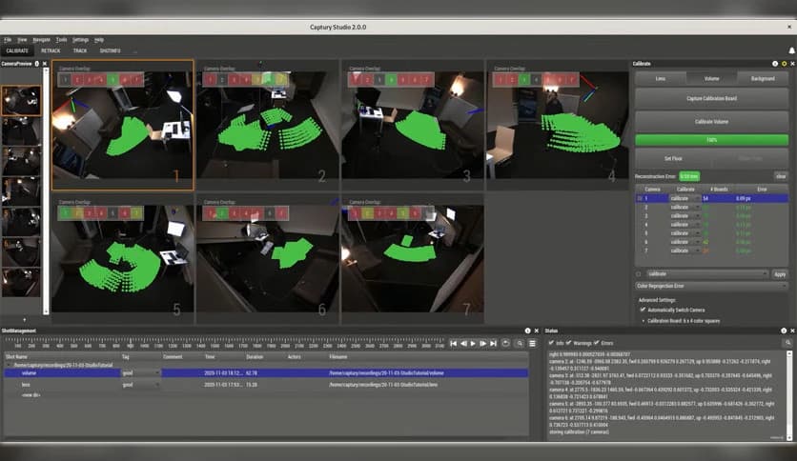Toggle Warnings checkbox in Status panel
797x461 pixels.
(x=568, y=343)
